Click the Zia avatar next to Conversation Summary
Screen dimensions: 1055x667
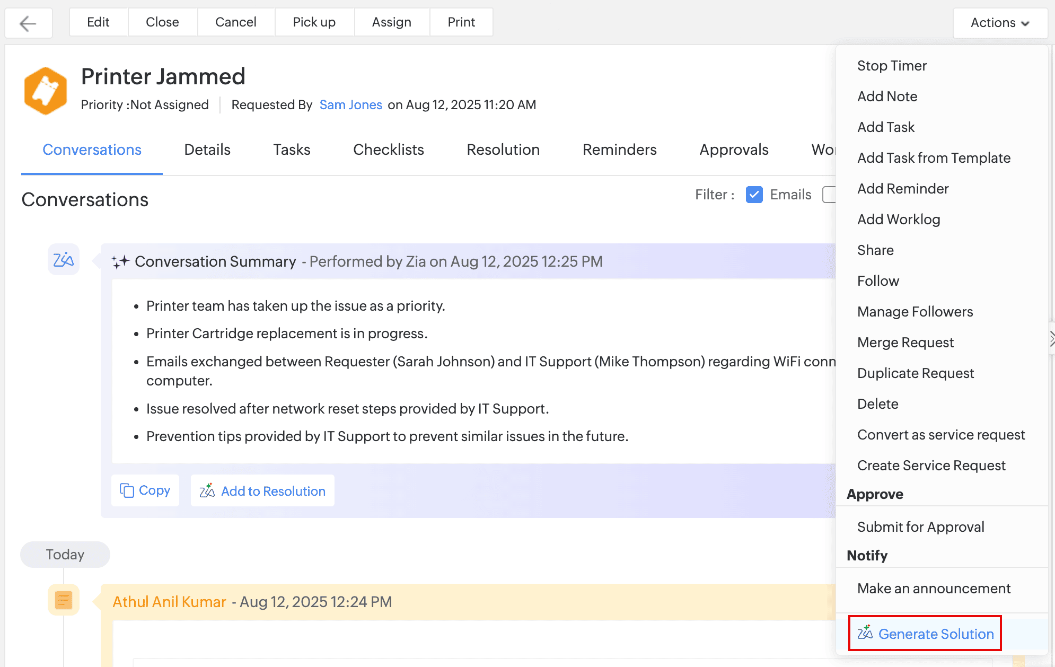click(x=64, y=260)
